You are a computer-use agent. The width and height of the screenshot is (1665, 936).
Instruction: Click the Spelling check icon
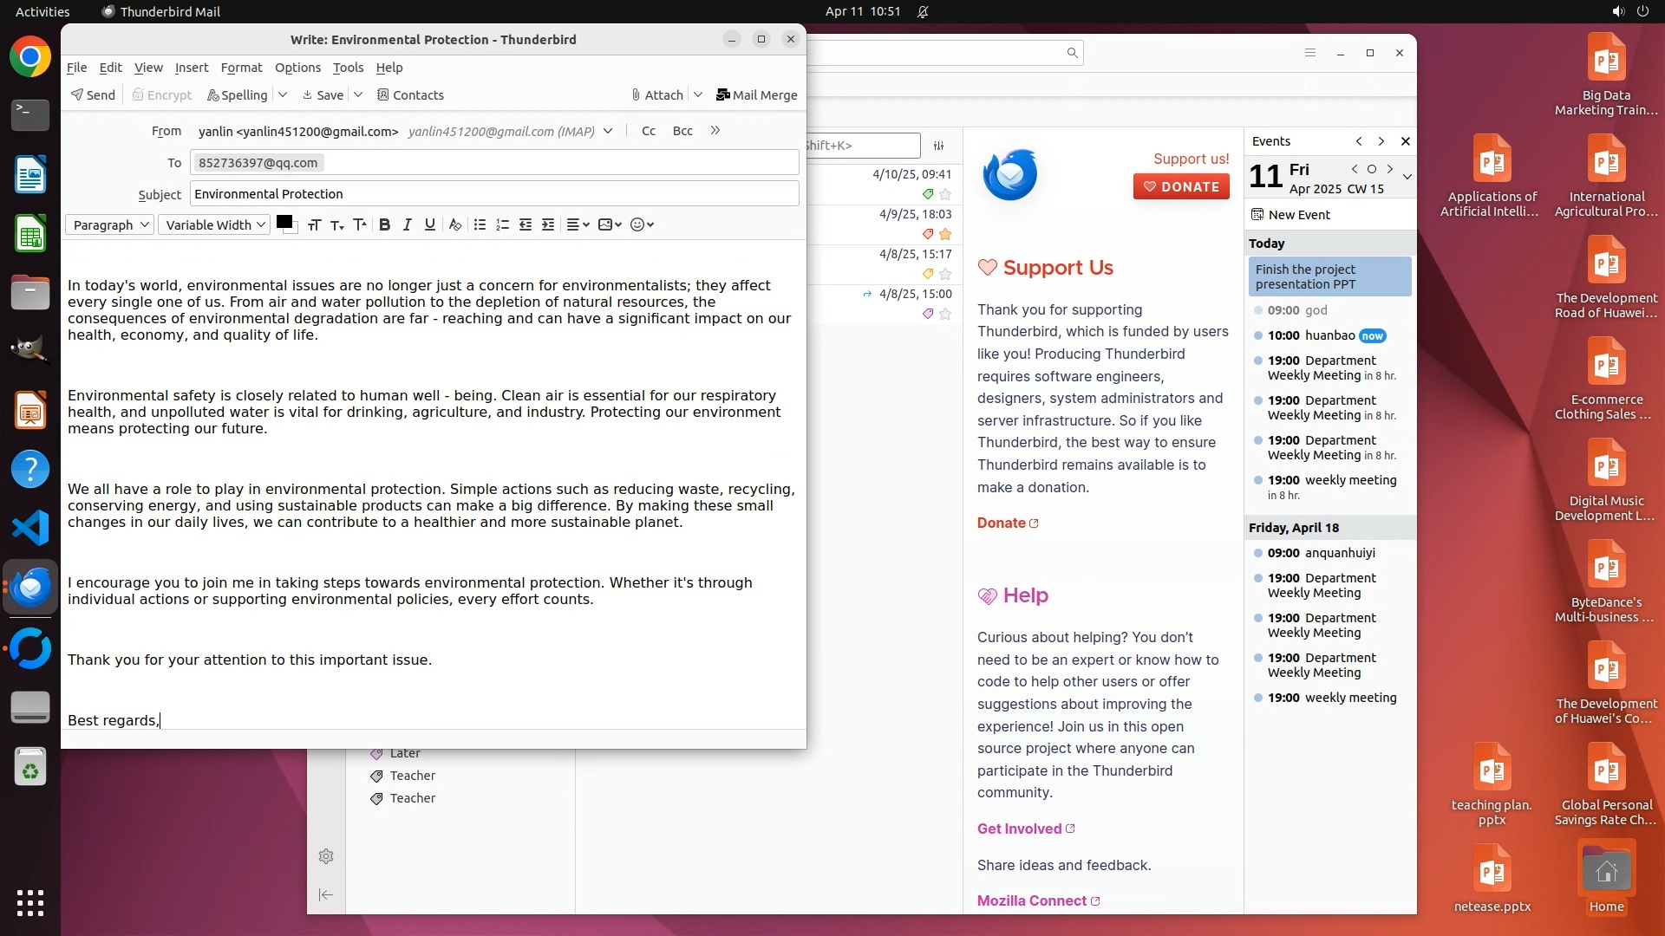237,94
